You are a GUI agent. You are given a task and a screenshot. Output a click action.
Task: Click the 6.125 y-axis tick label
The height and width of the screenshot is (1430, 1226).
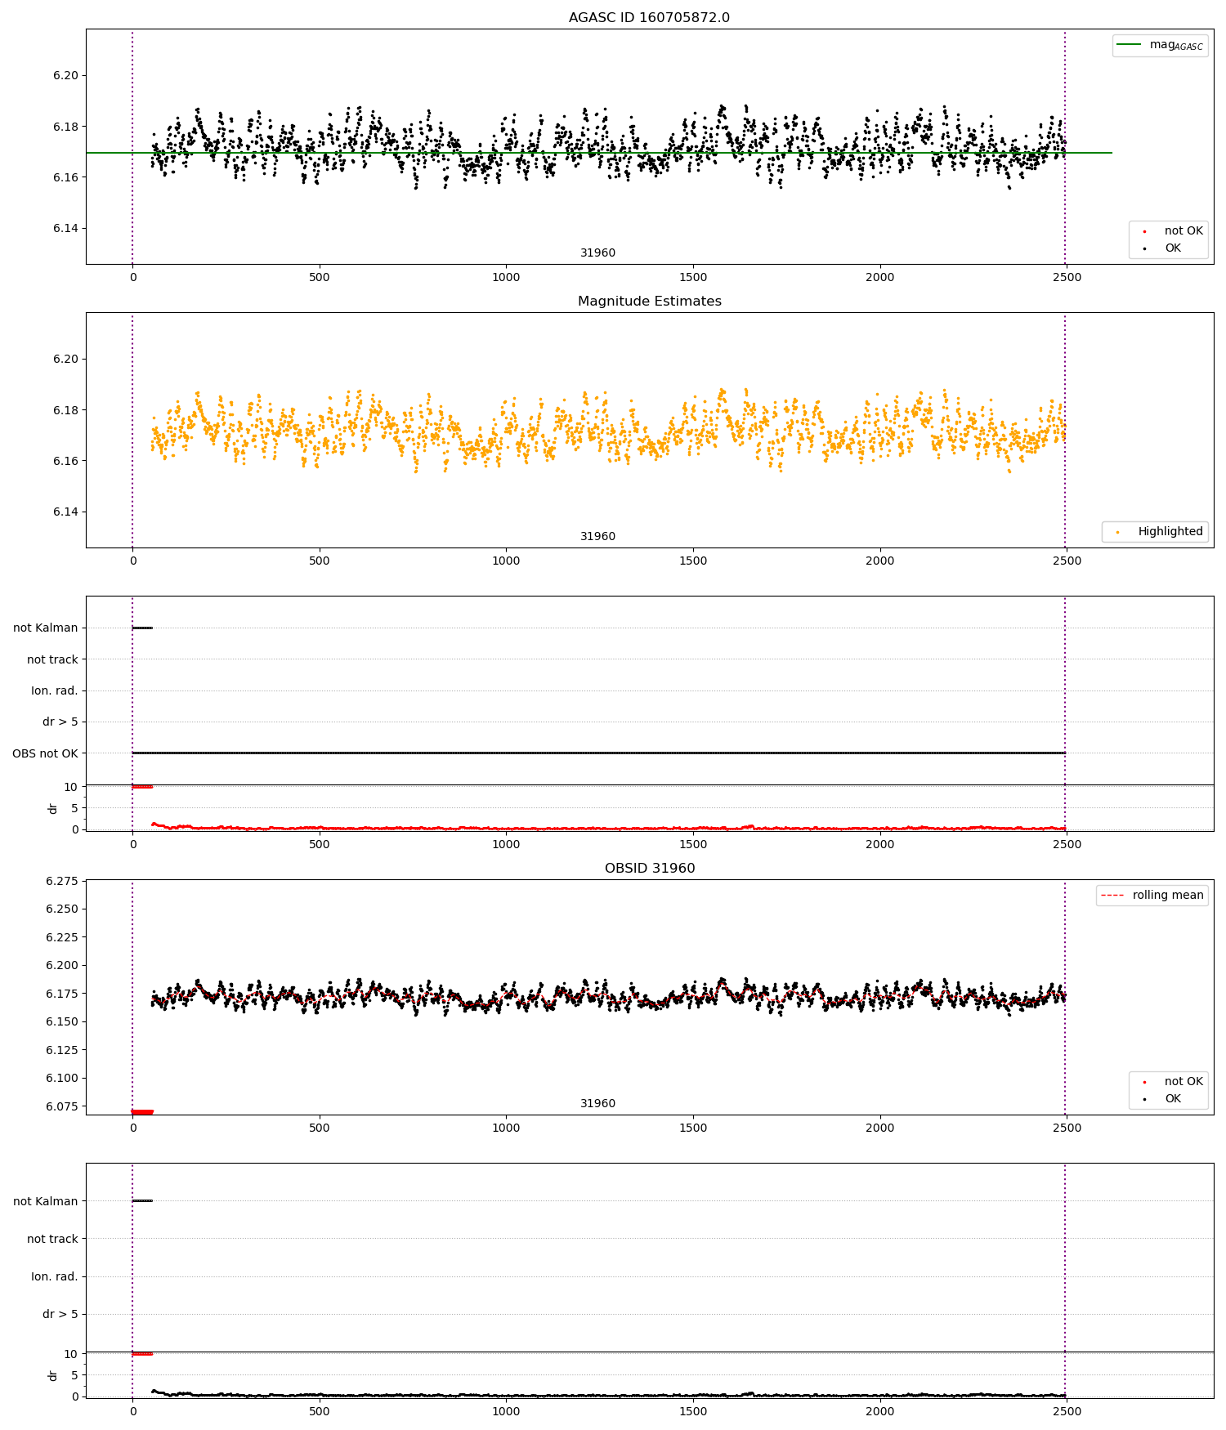coord(62,1050)
